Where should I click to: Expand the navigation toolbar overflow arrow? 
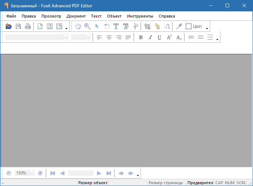pyautogui.click(x=138, y=175)
